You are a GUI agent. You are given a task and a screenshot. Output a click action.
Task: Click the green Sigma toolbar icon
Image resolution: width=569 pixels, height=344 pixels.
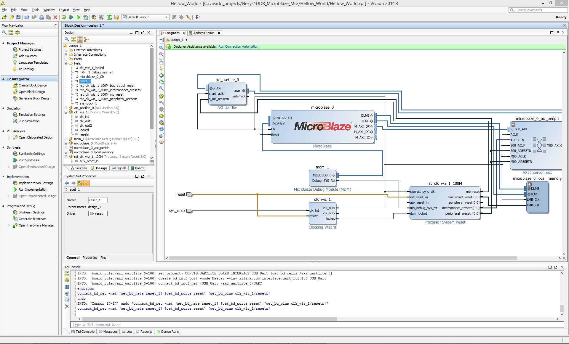pyautogui.click(x=109, y=17)
